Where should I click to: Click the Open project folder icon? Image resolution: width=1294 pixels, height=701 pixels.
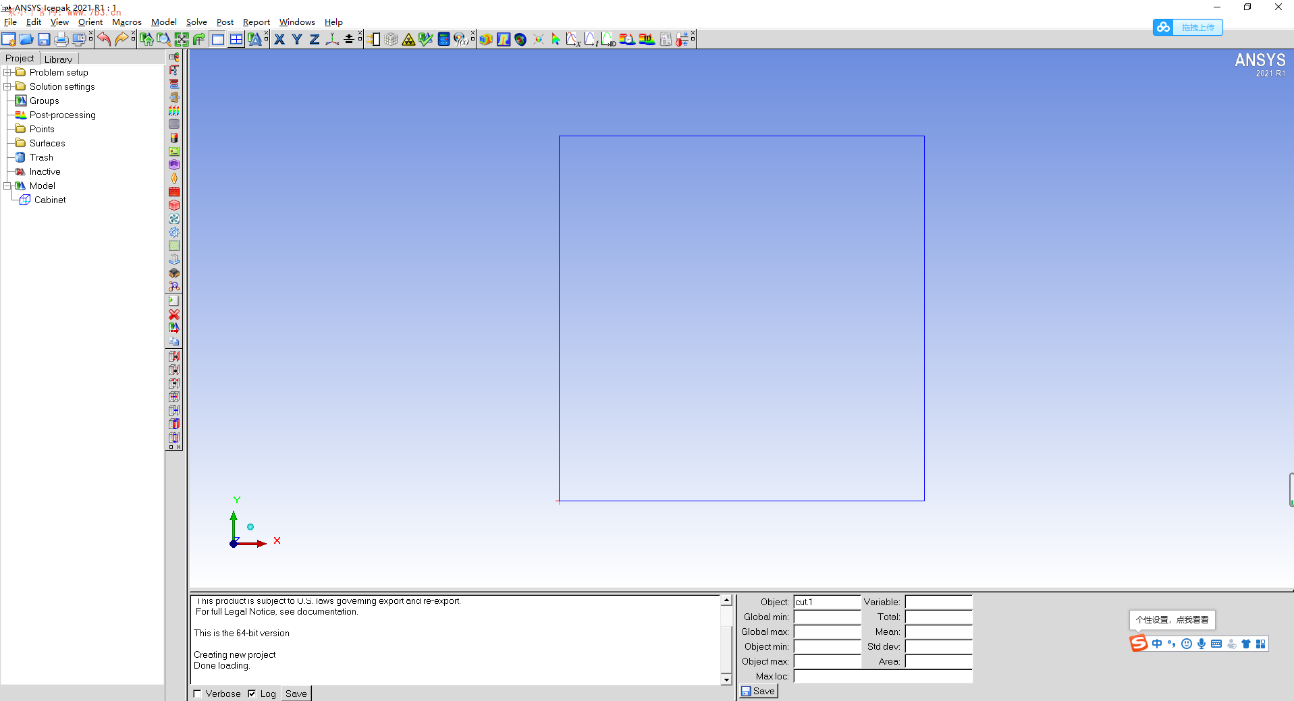(26, 39)
